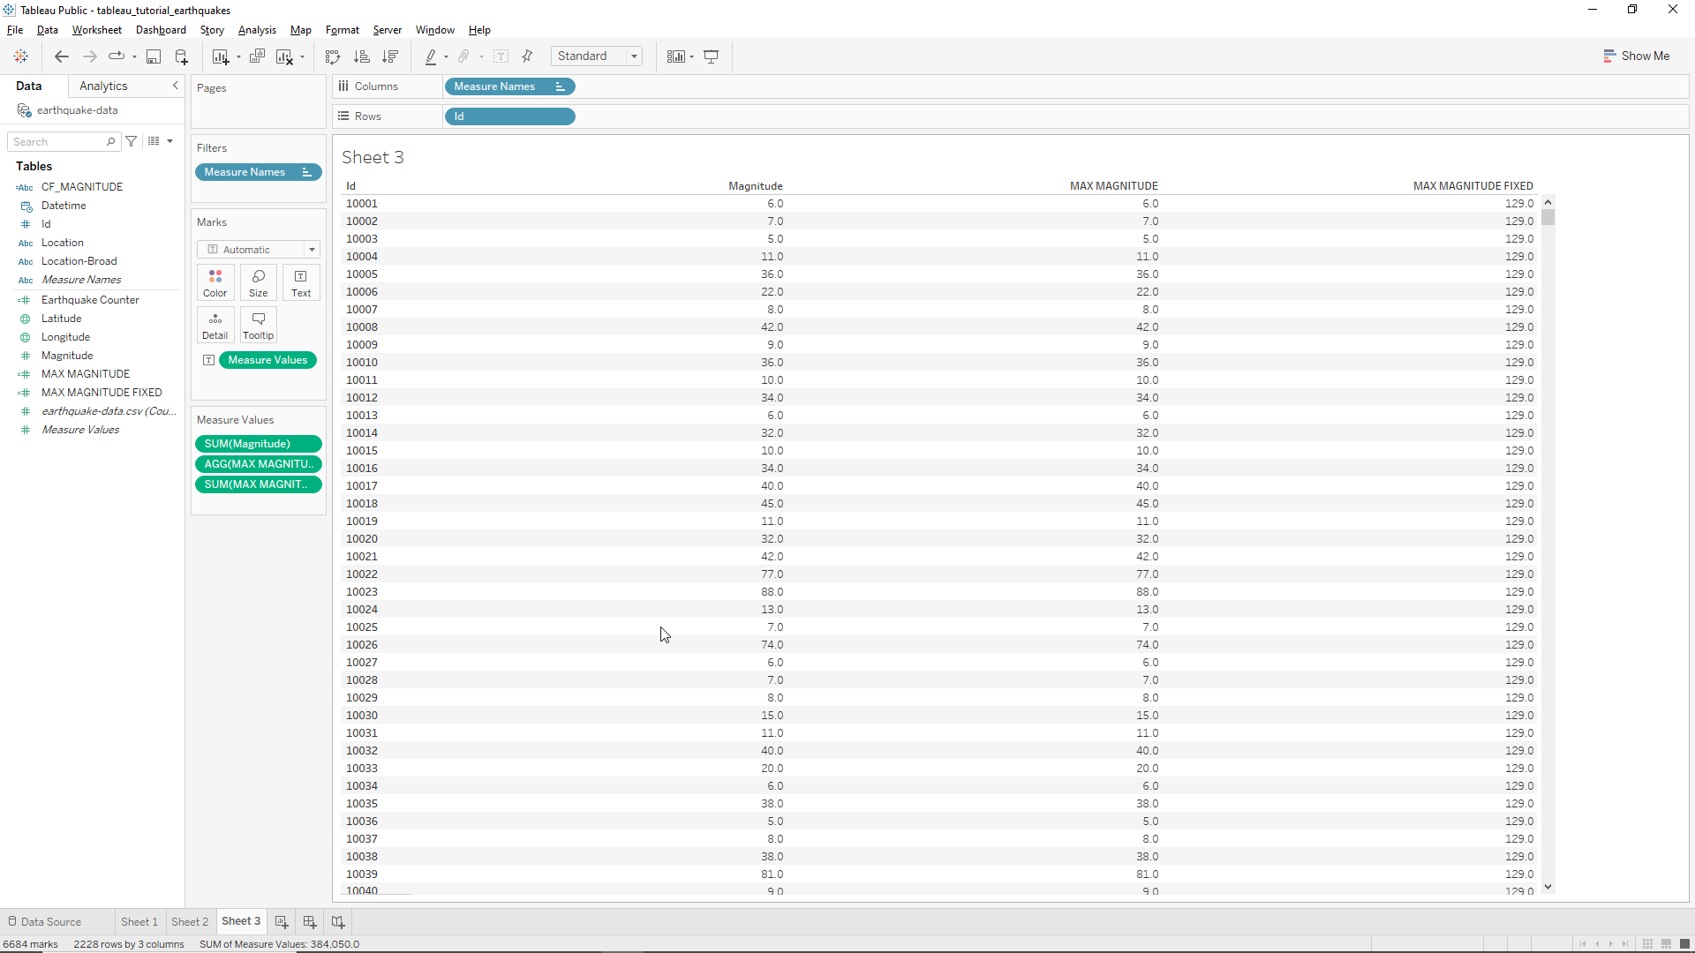Swap rows and columns icon
Viewport: 1695px width, 953px height.
point(333,56)
